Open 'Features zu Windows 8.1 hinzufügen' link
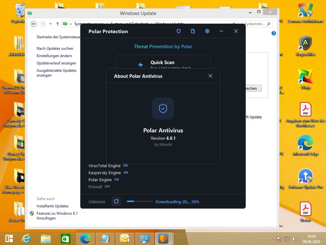The image size is (326, 245). pyautogui.click(x=57, y=216)
